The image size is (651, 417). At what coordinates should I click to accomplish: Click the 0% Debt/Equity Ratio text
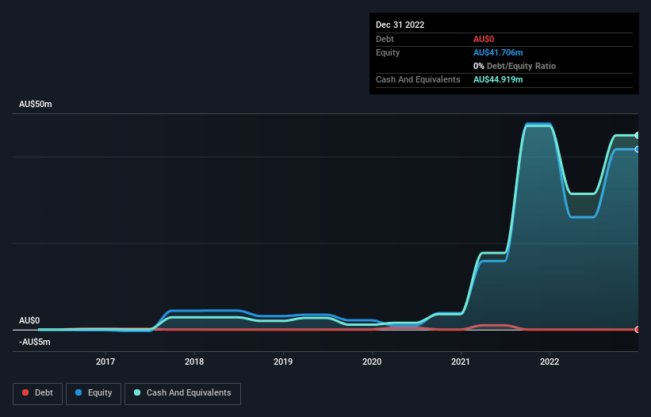tap(515, 66)
